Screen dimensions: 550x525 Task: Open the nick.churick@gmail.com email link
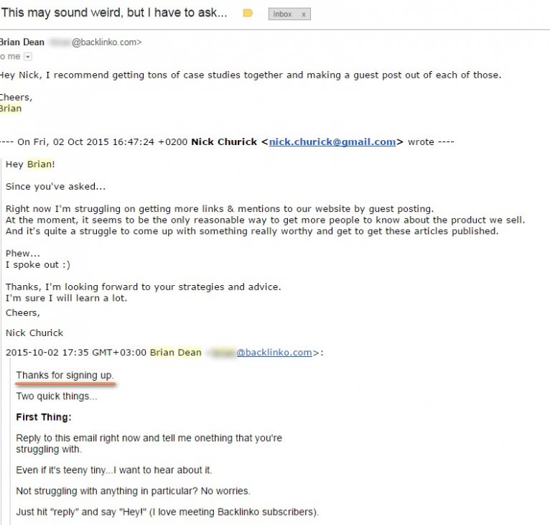[332, 141]
